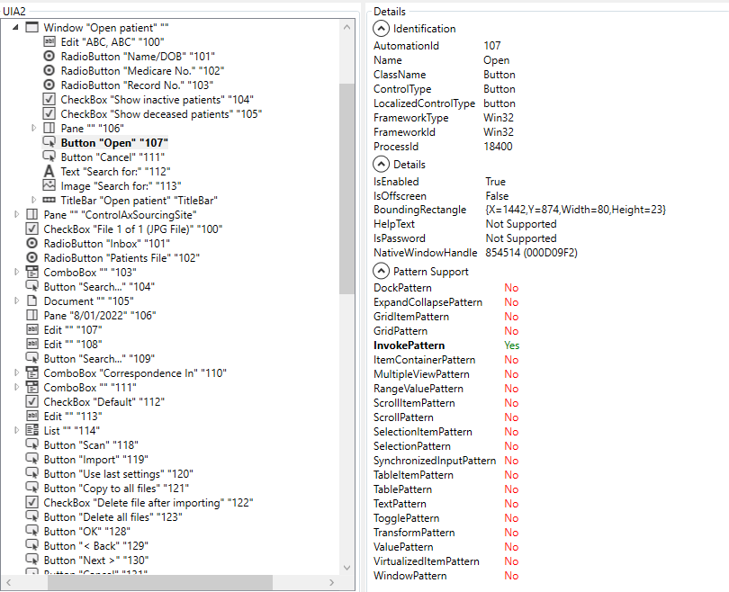This screenshot has width=729, height=592.
Task: Click the Edit icon beside "ABC, ABC"
Action: [49, 41]
